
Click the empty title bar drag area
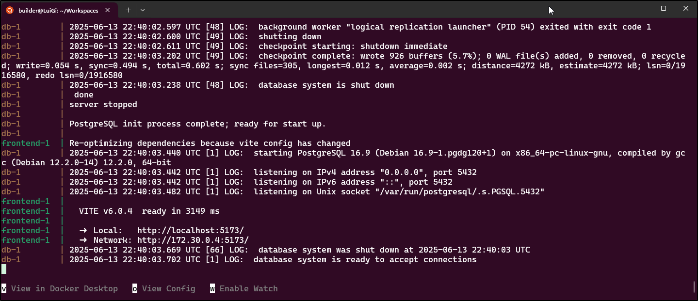[x=340, y=9]
